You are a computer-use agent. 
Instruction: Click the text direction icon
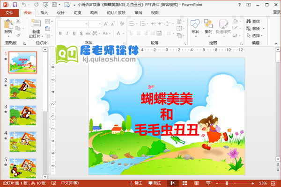[x=180, y=22]
